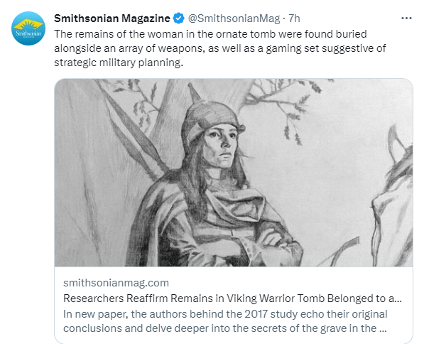Click the Smithsonian Magazine display name
The width and height of the screenshot is (424, 344).
112,18
